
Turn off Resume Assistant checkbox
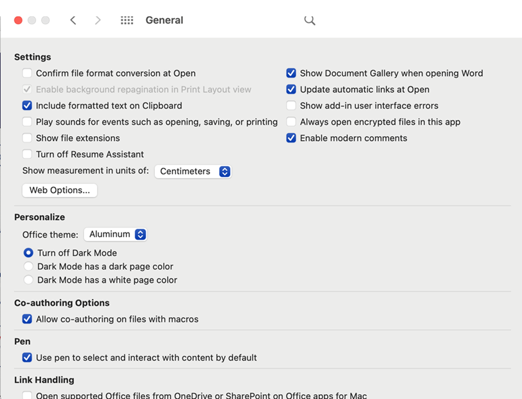tap(27, 154)
